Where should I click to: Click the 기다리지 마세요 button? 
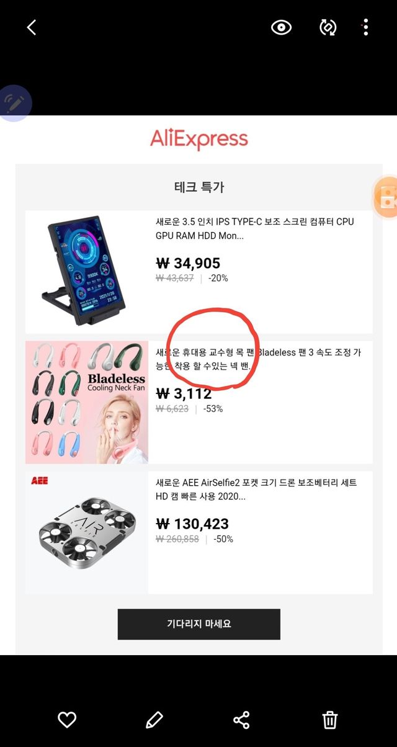coord(198,624)
